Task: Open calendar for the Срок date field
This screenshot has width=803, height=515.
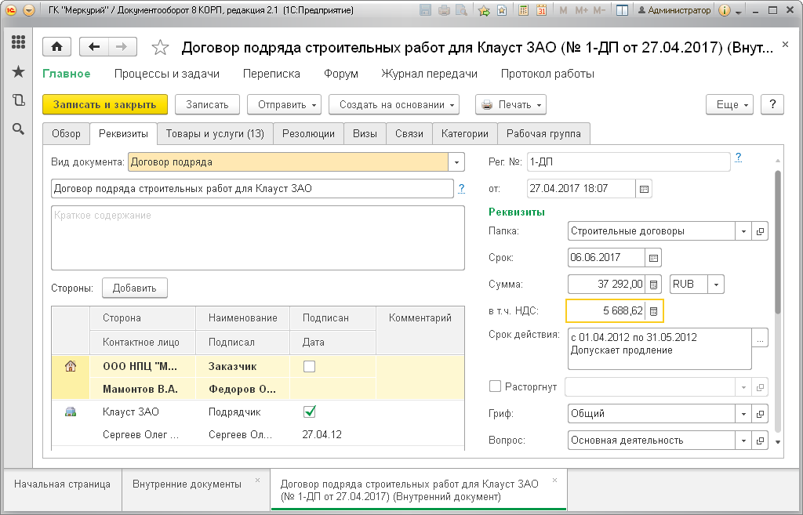Action: [653, 257]
